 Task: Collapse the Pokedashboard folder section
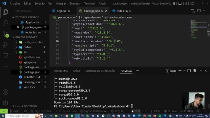pyautogui.click(x=13, y=37)
